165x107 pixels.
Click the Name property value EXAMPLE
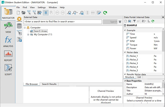click(149, 84)
